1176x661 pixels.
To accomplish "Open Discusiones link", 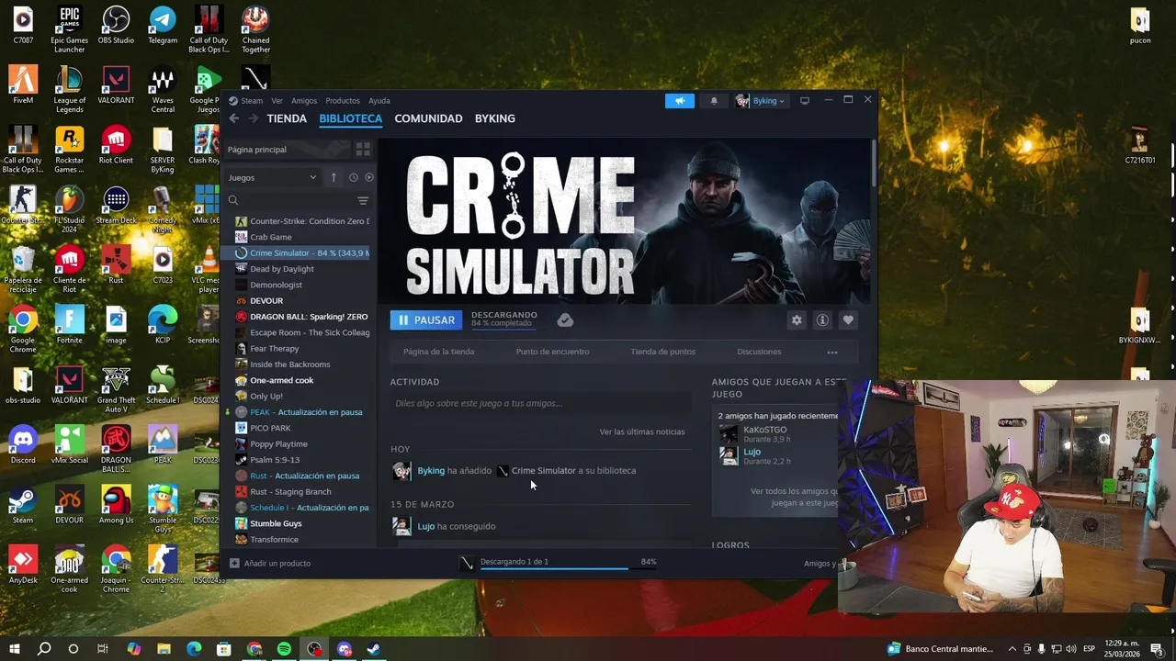I will click(x=759, y=352).
